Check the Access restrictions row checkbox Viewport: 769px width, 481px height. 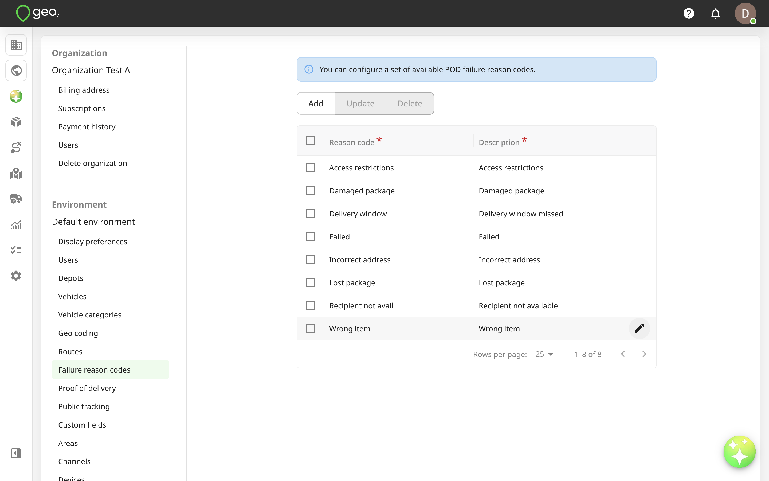311,168
